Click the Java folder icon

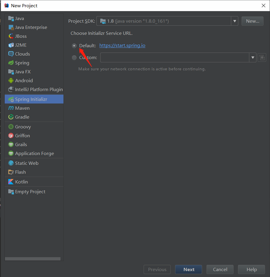tap(11, 18)
